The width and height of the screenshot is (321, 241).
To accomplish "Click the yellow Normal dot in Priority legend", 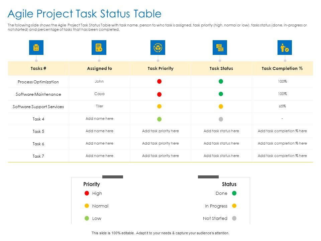I will 87,206.
